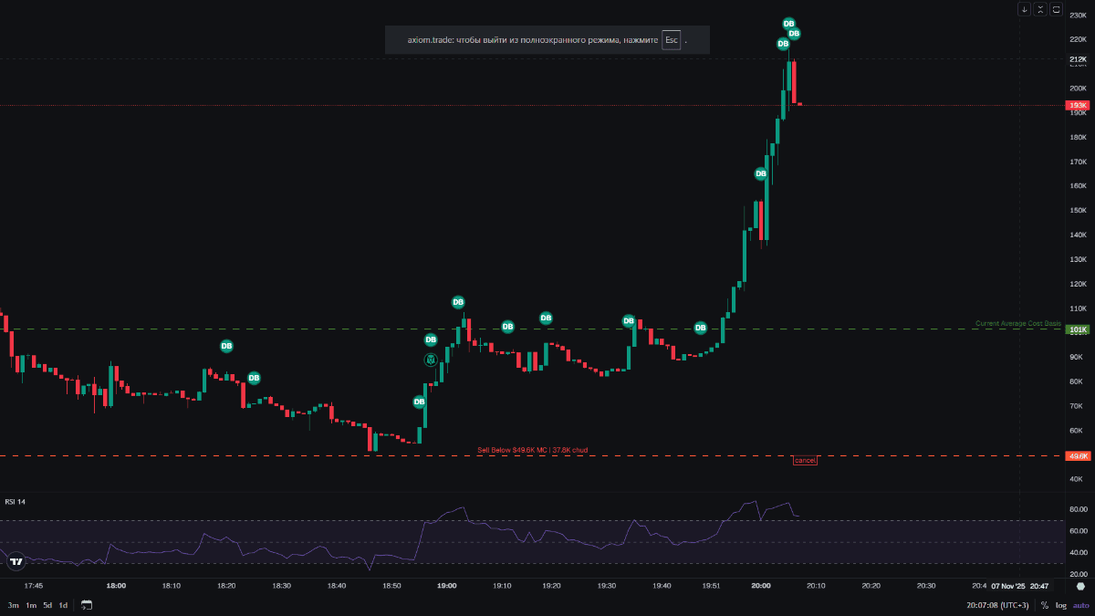
Task: Click the green circular marker below DB near 19:00
Action: (x=431, y=360)
